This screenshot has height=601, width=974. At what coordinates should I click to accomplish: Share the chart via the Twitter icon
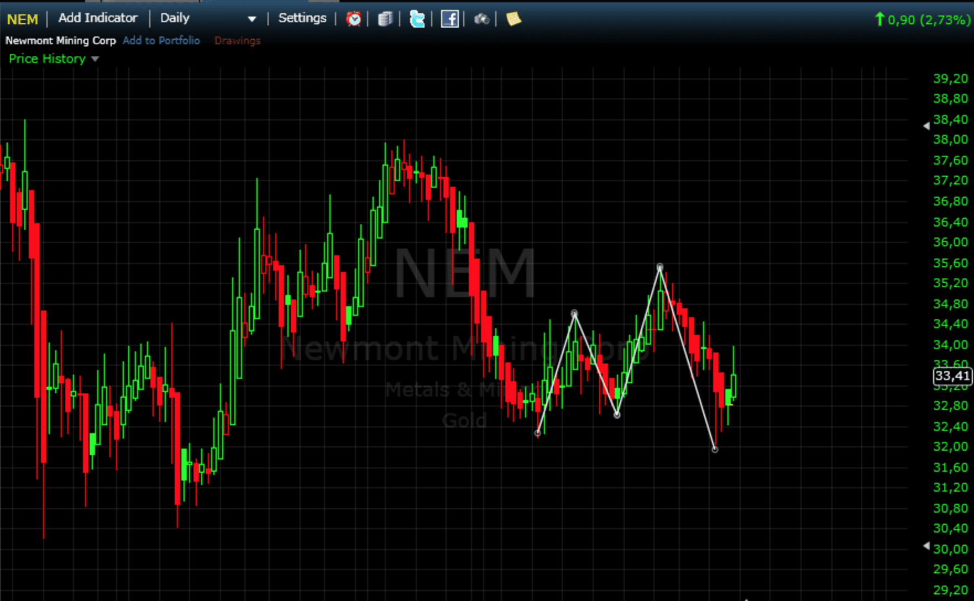pos(417,19)
